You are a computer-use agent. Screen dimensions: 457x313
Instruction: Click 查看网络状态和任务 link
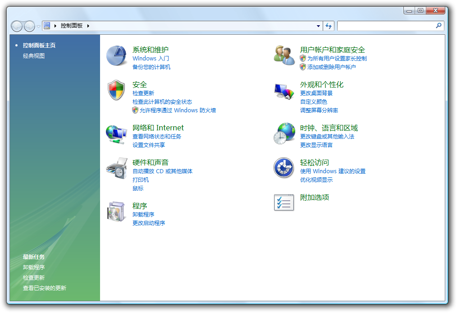pos(157,137)
